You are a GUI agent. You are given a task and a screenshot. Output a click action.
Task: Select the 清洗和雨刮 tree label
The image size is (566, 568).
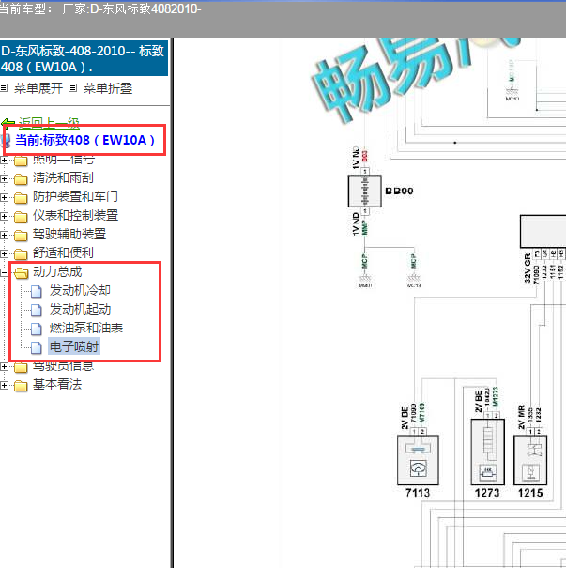[x=63, y=177]
